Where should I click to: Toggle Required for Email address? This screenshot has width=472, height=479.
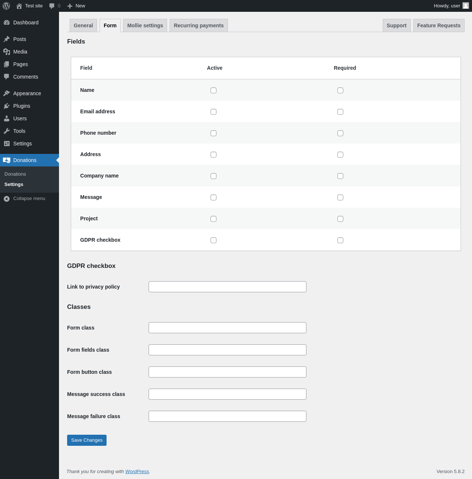[x=340, y=112]
